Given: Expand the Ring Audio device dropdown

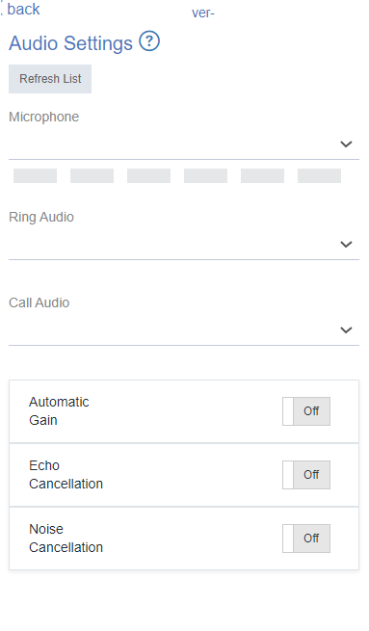Looking at the screenshot, I should tap(184, 245).
